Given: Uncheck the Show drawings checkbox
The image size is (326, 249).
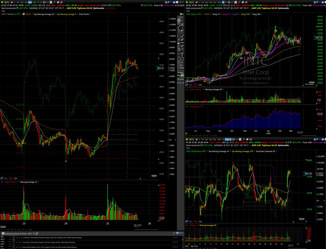Looking at the screenshot, I should (178, 79).
